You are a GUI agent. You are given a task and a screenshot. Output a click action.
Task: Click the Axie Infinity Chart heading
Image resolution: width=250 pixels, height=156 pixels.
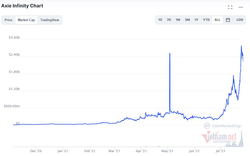point(22,6)
